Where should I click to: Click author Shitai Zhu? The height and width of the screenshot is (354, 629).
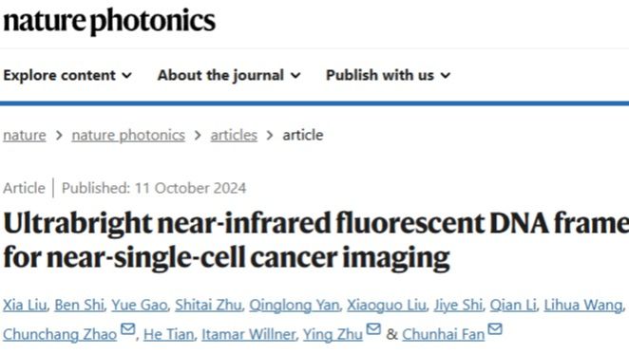tap(208, 305)
